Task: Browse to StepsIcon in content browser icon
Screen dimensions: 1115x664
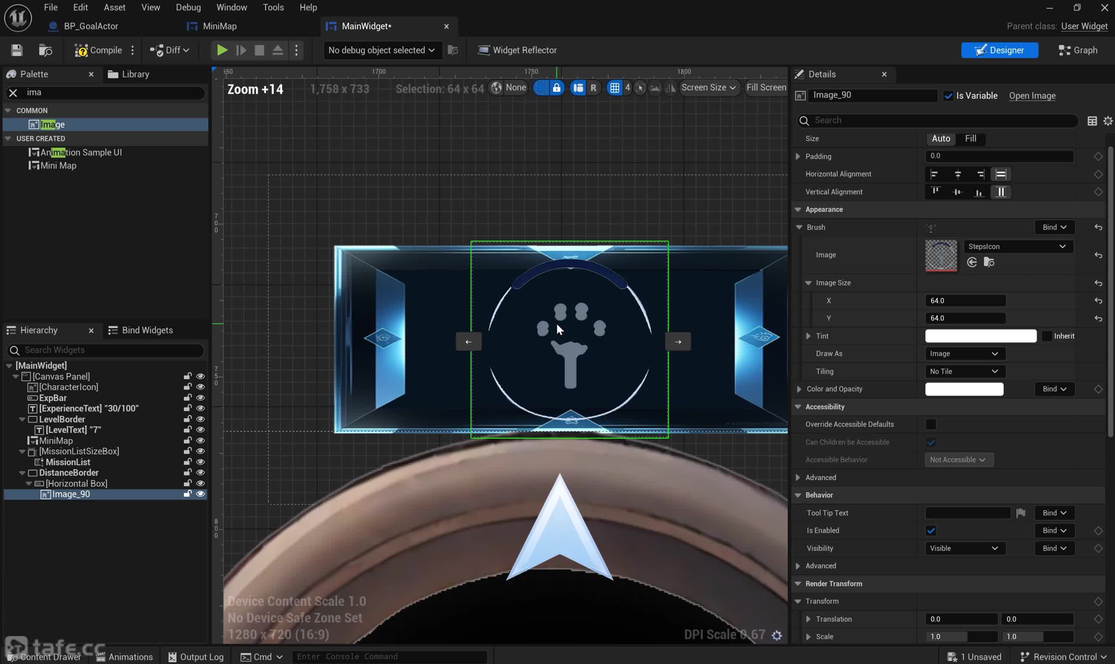Action: coord(988,262)
